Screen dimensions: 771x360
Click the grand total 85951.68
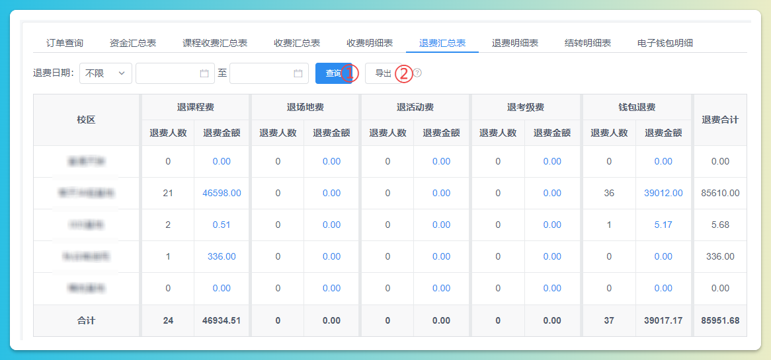click(x=720, y=321)
